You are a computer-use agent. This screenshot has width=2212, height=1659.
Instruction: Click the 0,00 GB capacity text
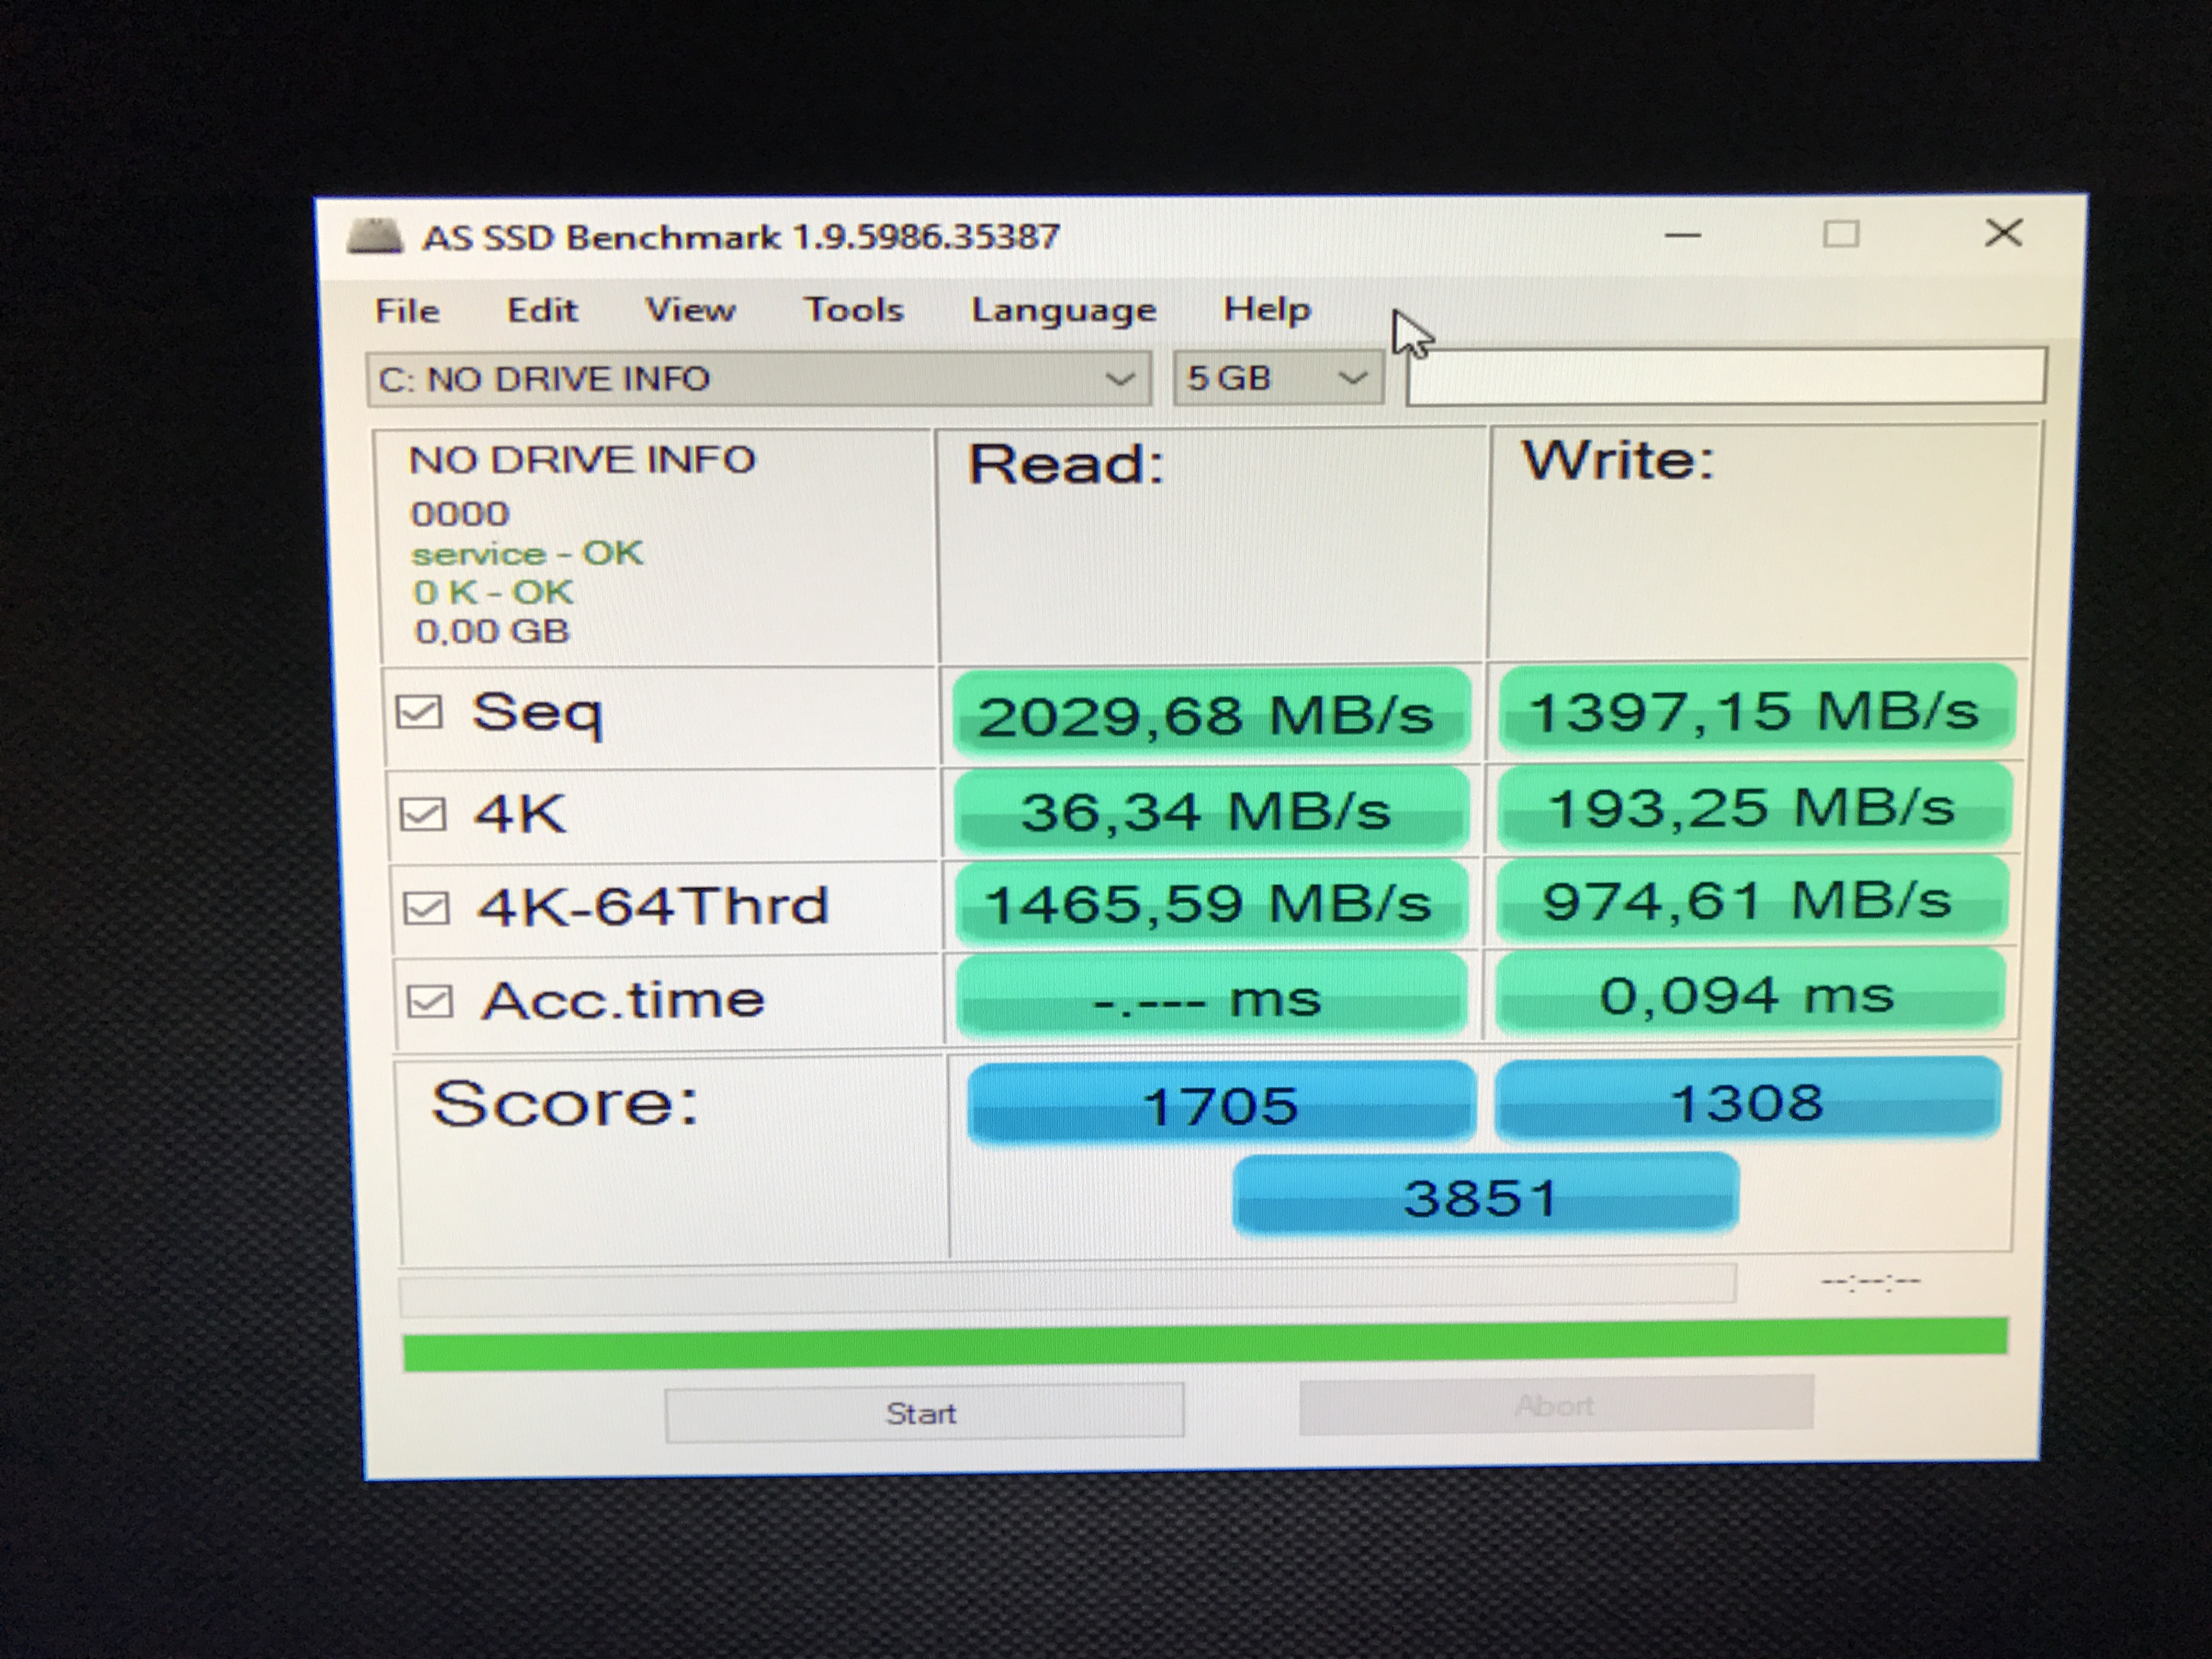pos(492,631)
